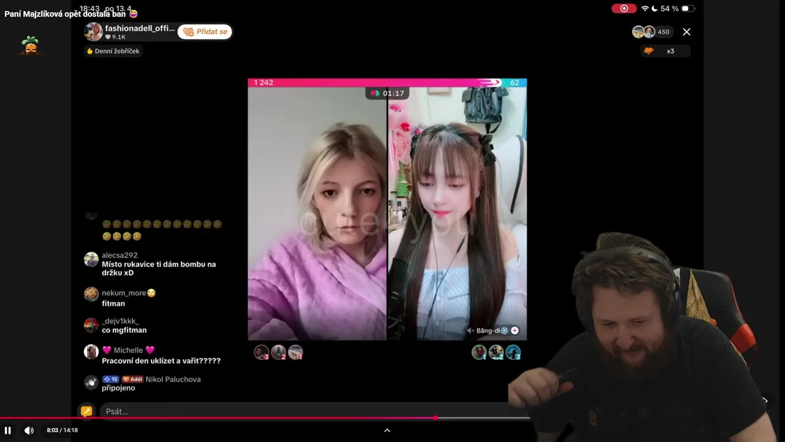Click the username nekum_more
This screenshot has width=785, height=442.
124,293
